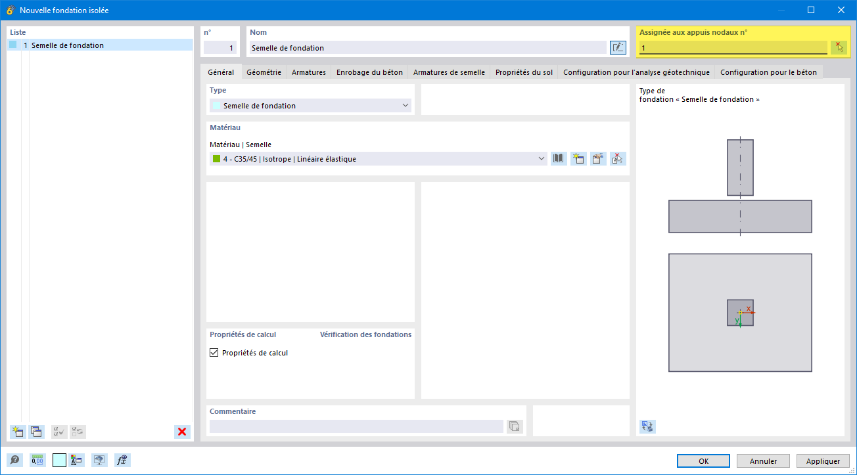Click the Annuler button

pyautogui.click(x=763, y=461)
